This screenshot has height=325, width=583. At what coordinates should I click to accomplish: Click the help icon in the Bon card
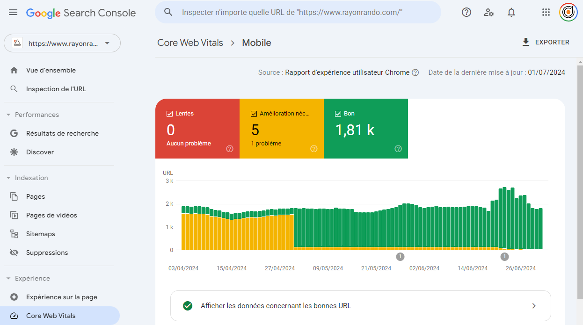coord(398,149)
